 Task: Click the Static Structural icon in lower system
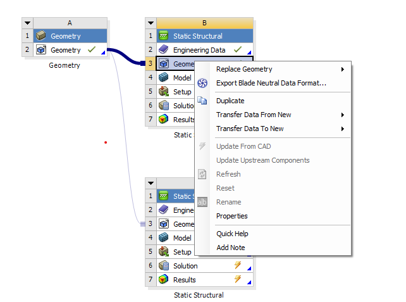(x=163, y=196)
